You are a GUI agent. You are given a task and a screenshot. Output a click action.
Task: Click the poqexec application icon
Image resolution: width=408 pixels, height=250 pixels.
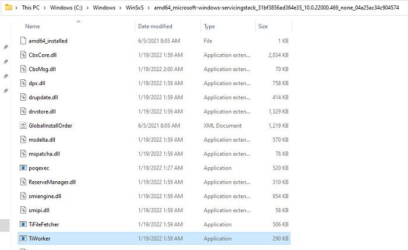point(23,168)
